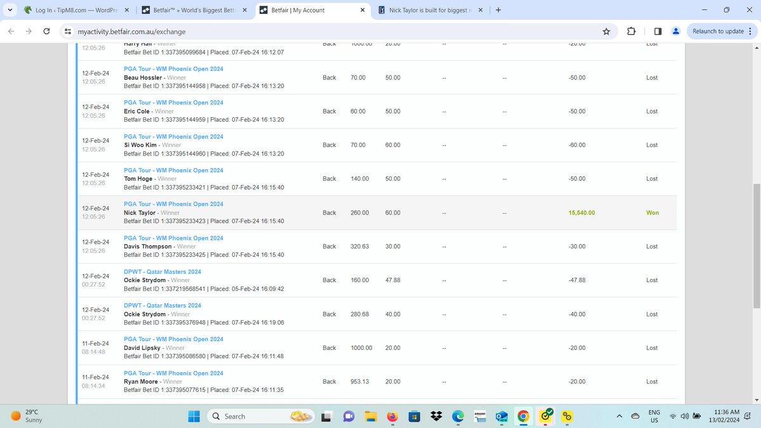Viewport: 761px width, 428px height.
Task: View site information icon in address bar
Action: coord(68,31)
